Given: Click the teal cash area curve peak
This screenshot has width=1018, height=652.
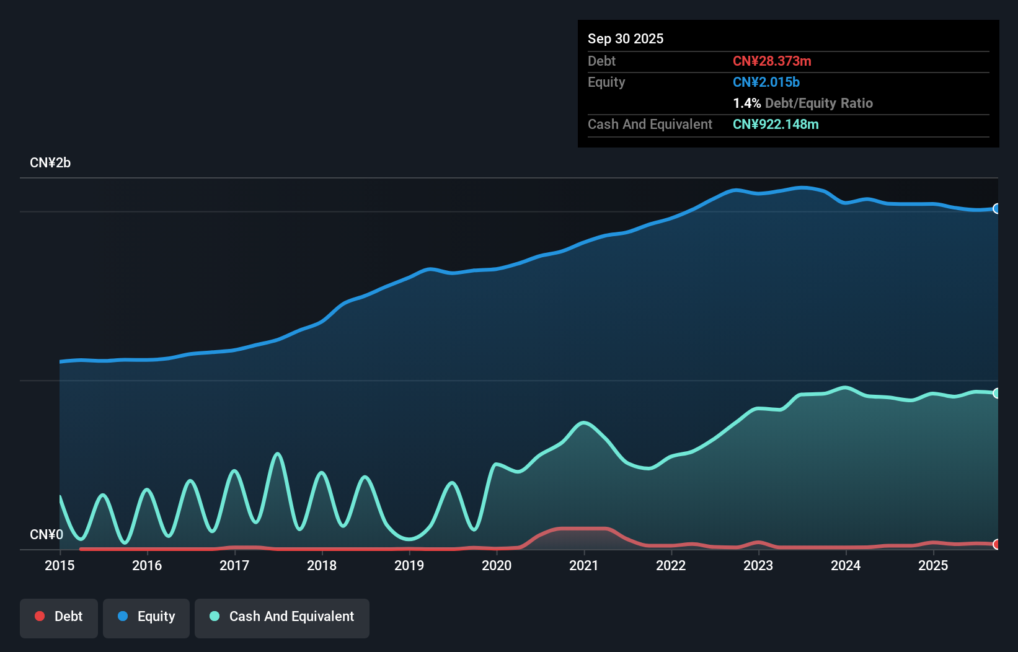Looking at the screenshot, I should [x=846, y=387].
